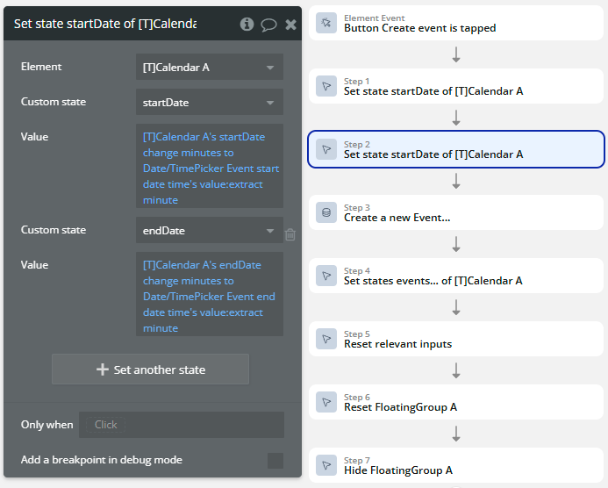Image resolution: width=608 pixels, height=488 pixels.
Task: Click the Only when condition field
Action: (181, 425)
